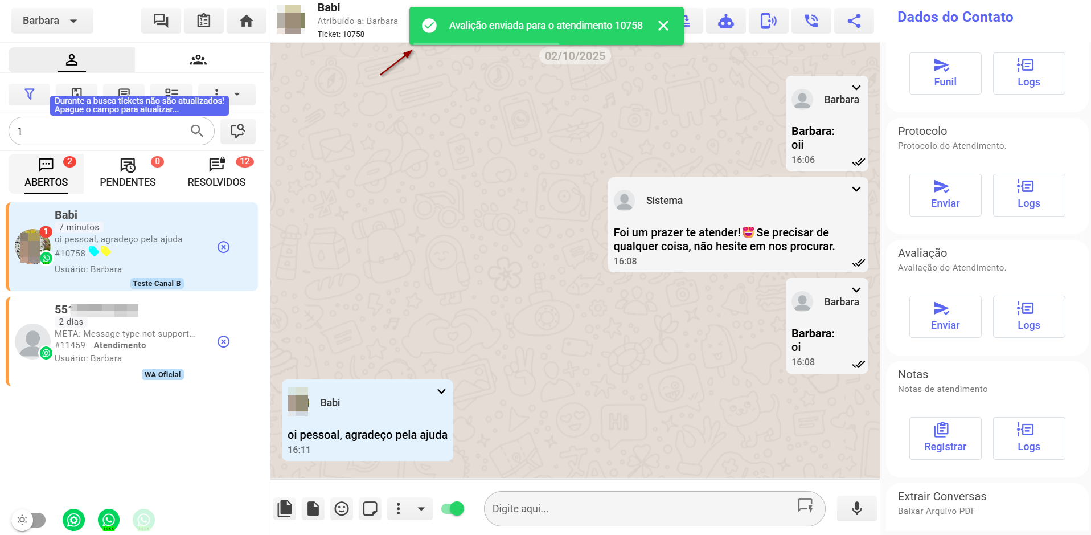Open the RESOLVIDOS tab
This screenshot has height=535, width=1091.
point(216,174)
